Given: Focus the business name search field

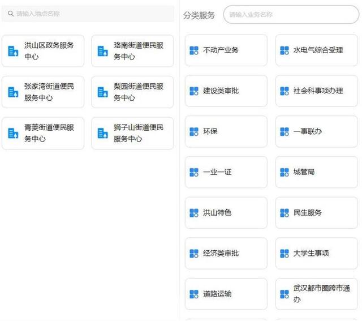Looking at the screenshot, I should 291,15.
